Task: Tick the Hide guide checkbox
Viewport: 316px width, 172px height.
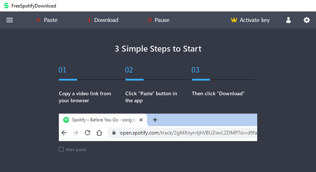Action: pos(61,149)
